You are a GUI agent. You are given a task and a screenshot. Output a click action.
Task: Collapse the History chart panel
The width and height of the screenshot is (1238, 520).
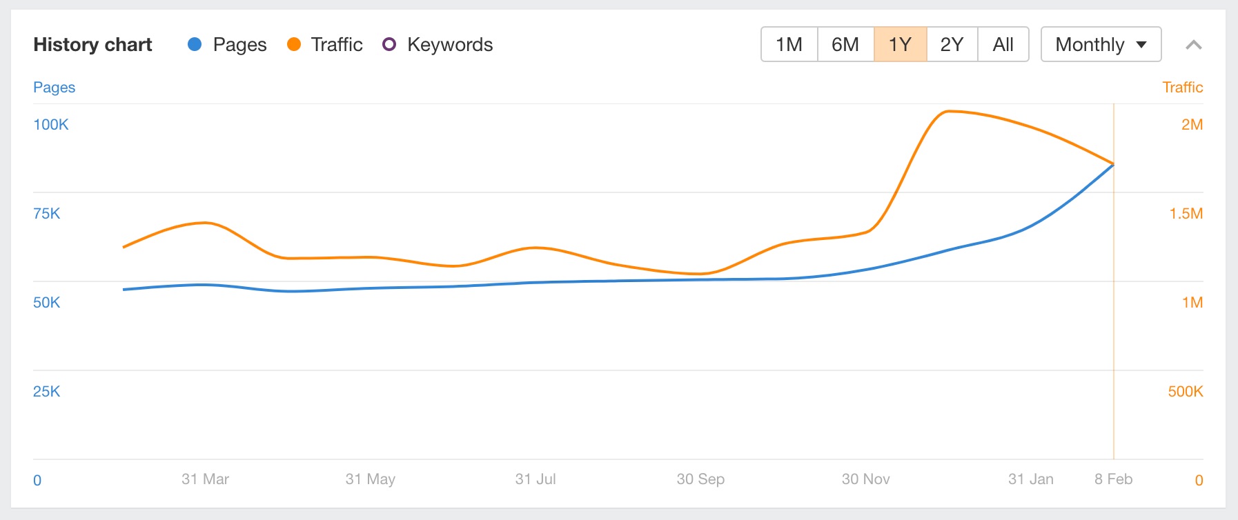(1194, 46)
